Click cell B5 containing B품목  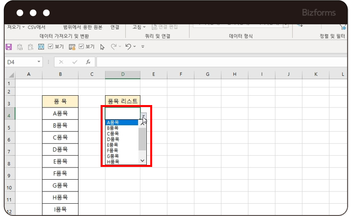[60, 126]
